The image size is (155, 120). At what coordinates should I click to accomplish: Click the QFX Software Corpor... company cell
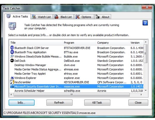(x=112, y=82)
